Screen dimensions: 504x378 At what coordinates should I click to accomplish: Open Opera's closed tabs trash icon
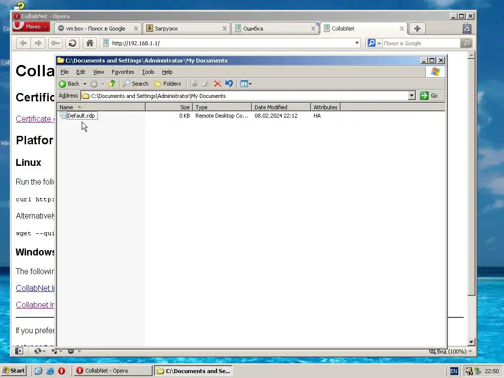pyautogui.click(x=467, y=29)
